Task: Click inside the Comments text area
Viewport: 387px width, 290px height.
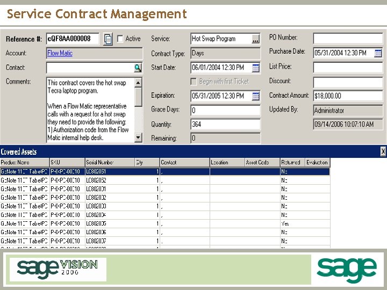Action: pyautogui.click(x=90, y=110)
